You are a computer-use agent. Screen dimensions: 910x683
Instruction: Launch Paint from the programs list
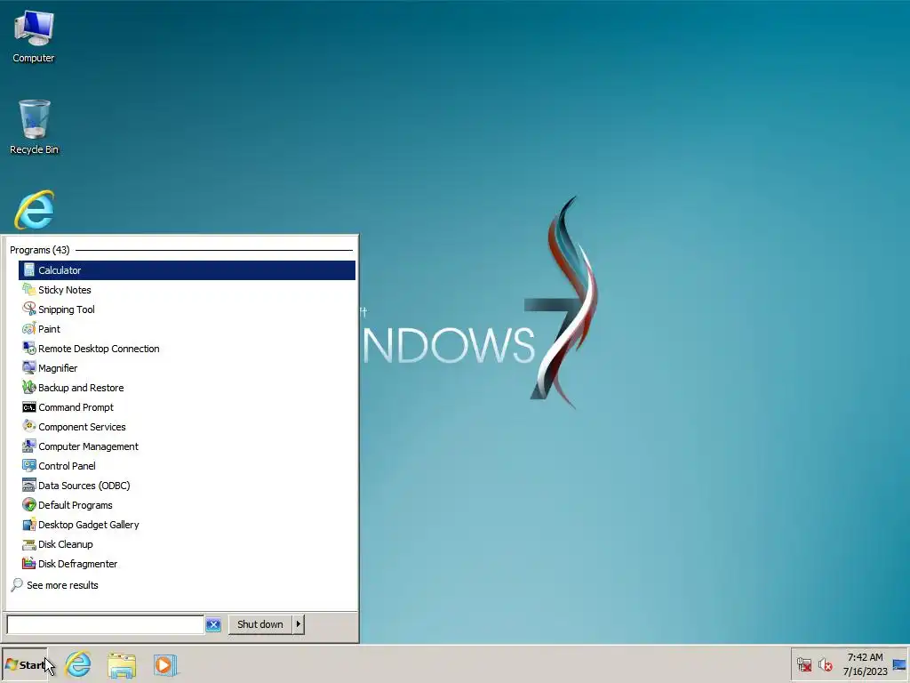point(187,329)
